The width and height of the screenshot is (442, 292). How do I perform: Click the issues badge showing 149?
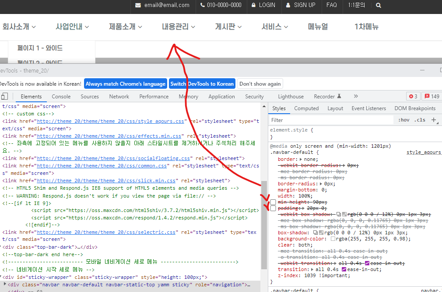pos(432,96)
